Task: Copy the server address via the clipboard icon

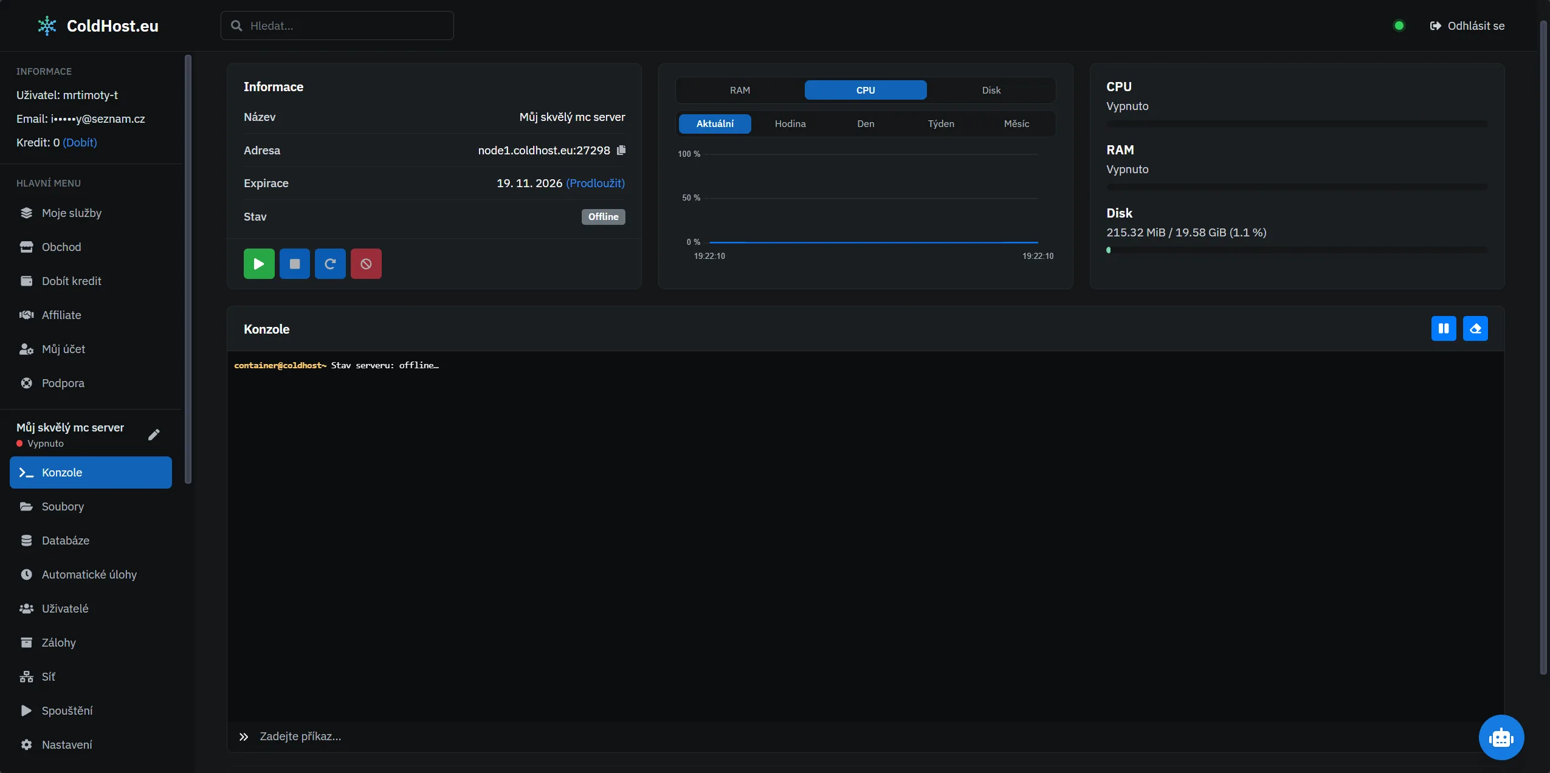Action: 621,150
